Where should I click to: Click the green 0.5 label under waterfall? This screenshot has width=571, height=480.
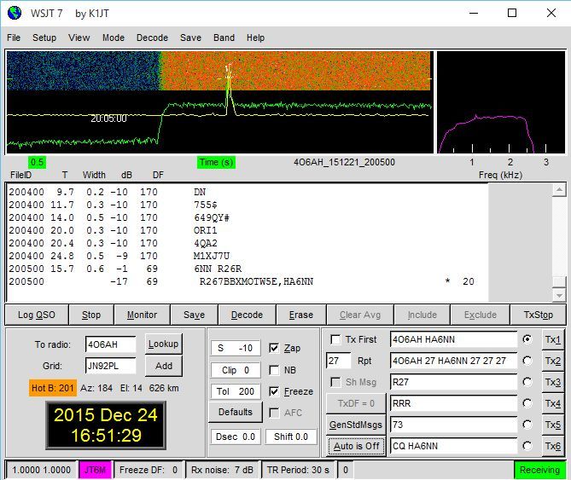click(38, 162)
